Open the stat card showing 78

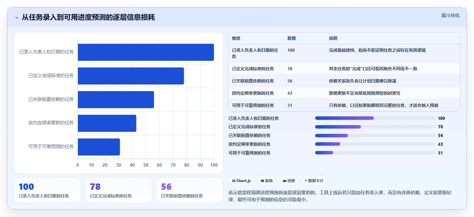(118, 190)
